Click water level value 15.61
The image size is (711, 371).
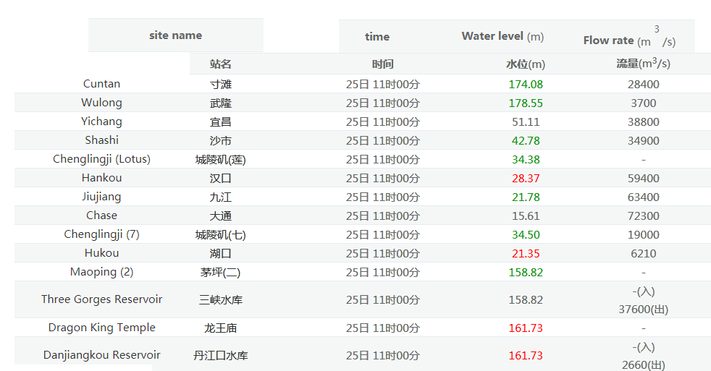pos(526,216)
